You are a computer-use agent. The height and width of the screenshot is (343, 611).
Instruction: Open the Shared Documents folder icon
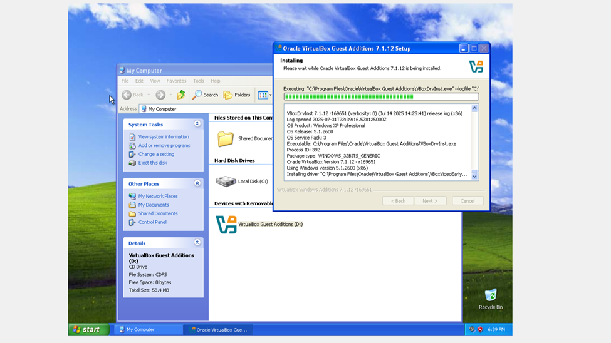coord(226,138)
